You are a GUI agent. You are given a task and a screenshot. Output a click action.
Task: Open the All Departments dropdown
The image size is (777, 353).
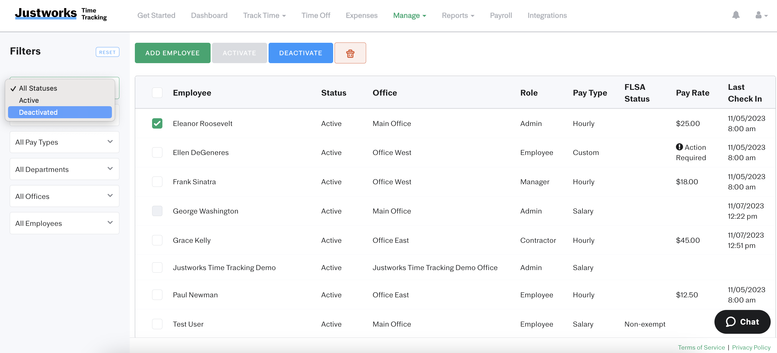[x=64, y=169]
